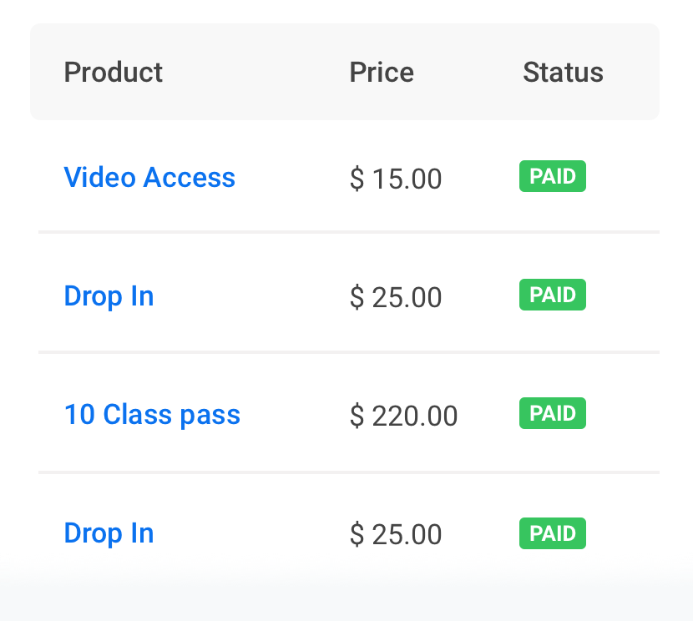The image size is (693, 621).
Task: Open the bottom Drop In product link
Action: (x=109, y=533)
